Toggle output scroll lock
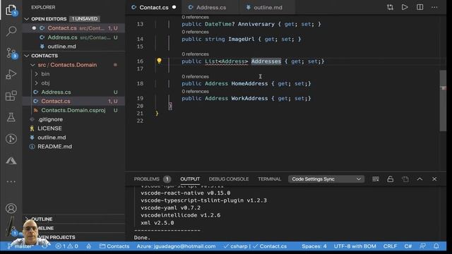Viewport: 452px width, 254px height. (391, 179)
